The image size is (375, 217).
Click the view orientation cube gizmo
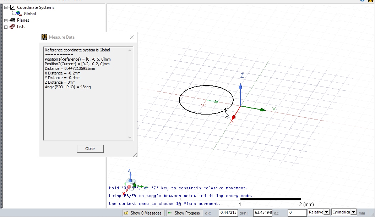point(131,184)
